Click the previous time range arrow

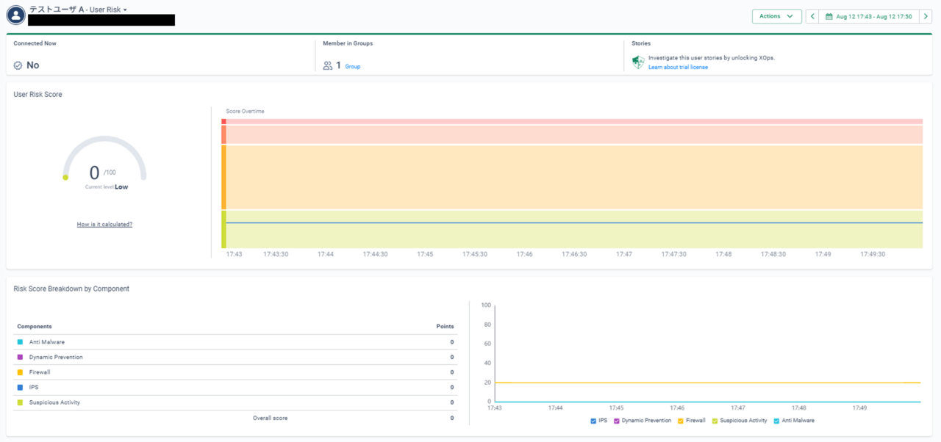click(812, 16)
